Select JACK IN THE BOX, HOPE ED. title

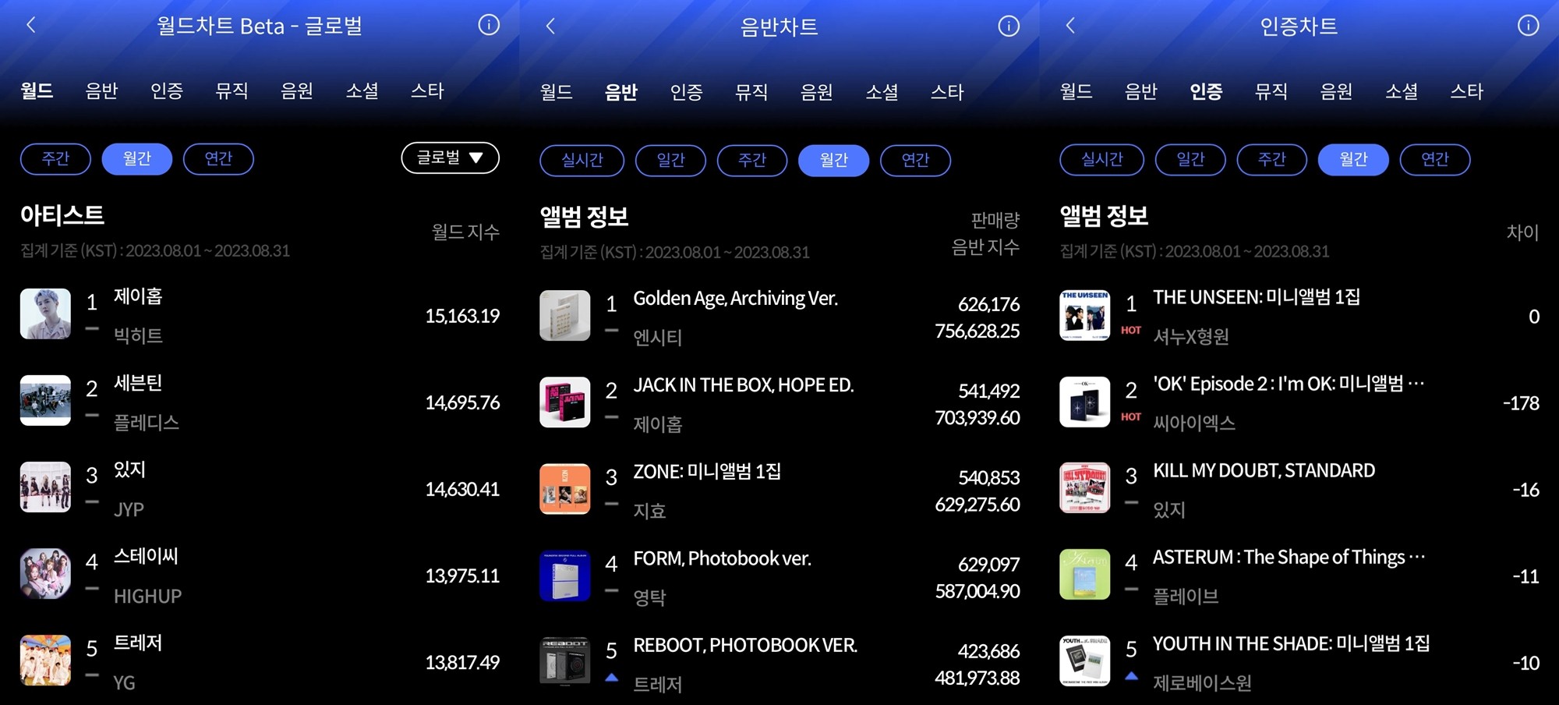point(744,385)
